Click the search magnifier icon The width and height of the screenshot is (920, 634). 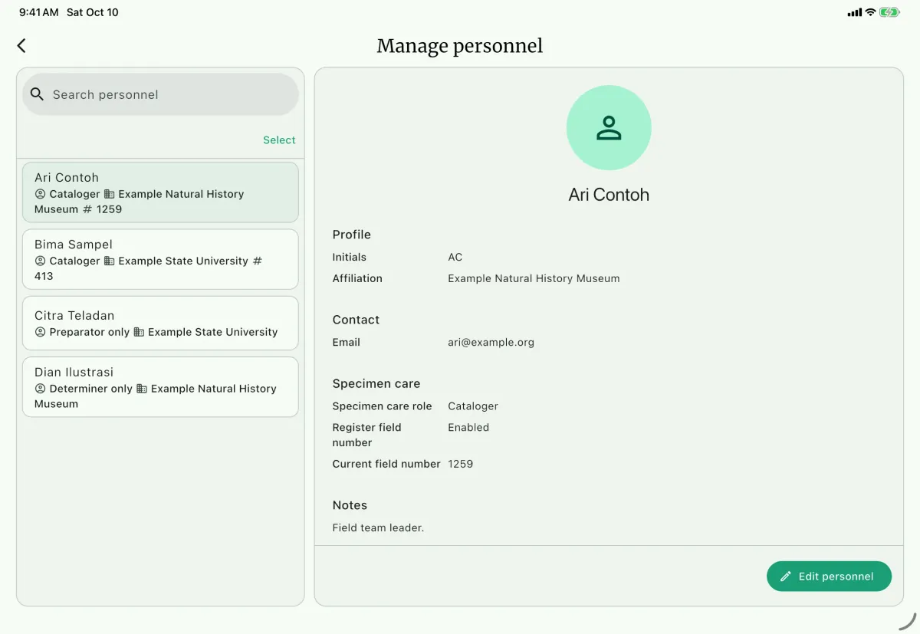click(x=37, y=94)
